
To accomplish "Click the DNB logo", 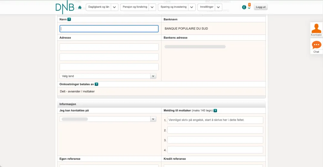I will point(65,7).
